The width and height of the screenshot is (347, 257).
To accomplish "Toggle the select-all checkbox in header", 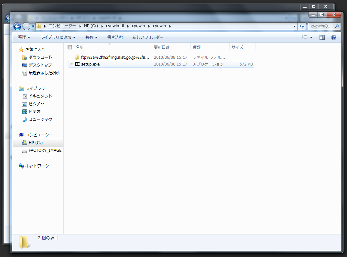I will coord(70,47).
